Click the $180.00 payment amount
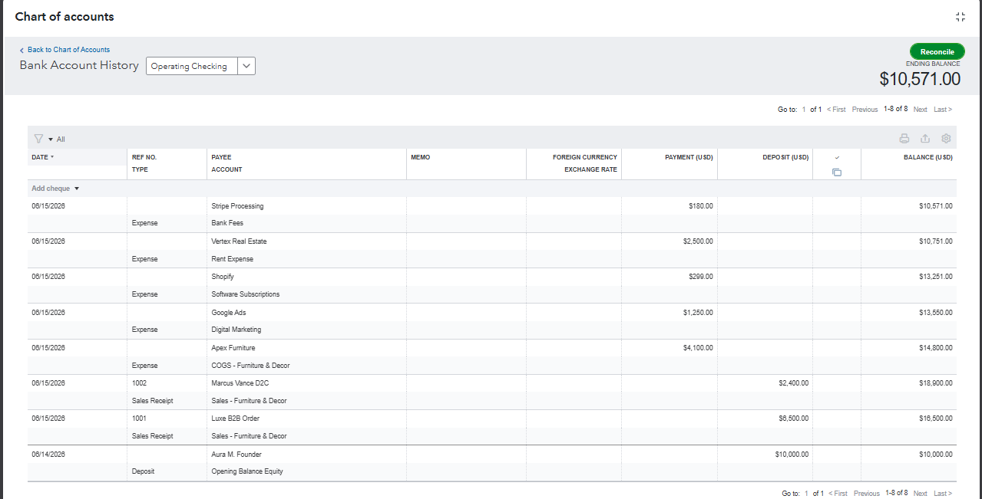 [x=700, y=206]
